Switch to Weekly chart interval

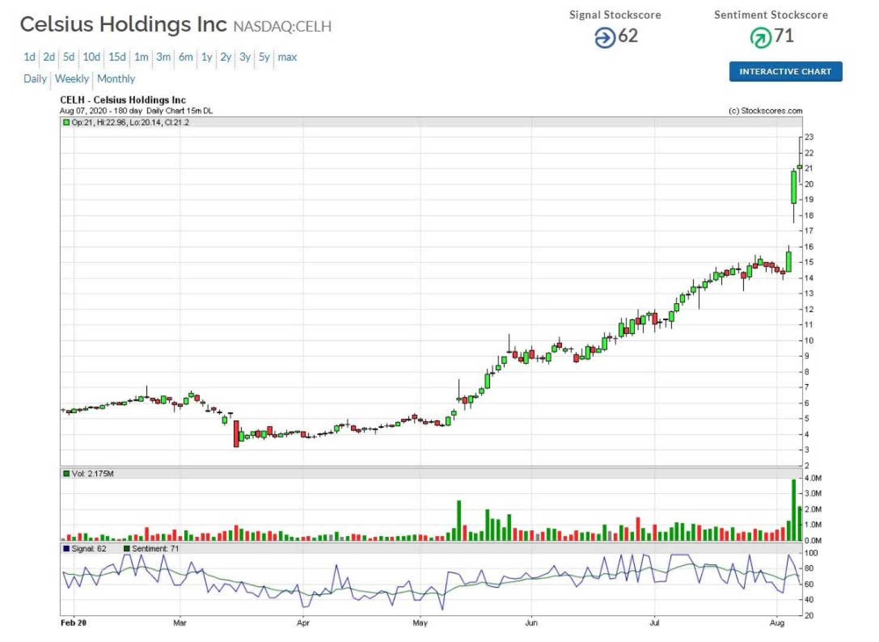pyautogui.click(x=71, y=78)
